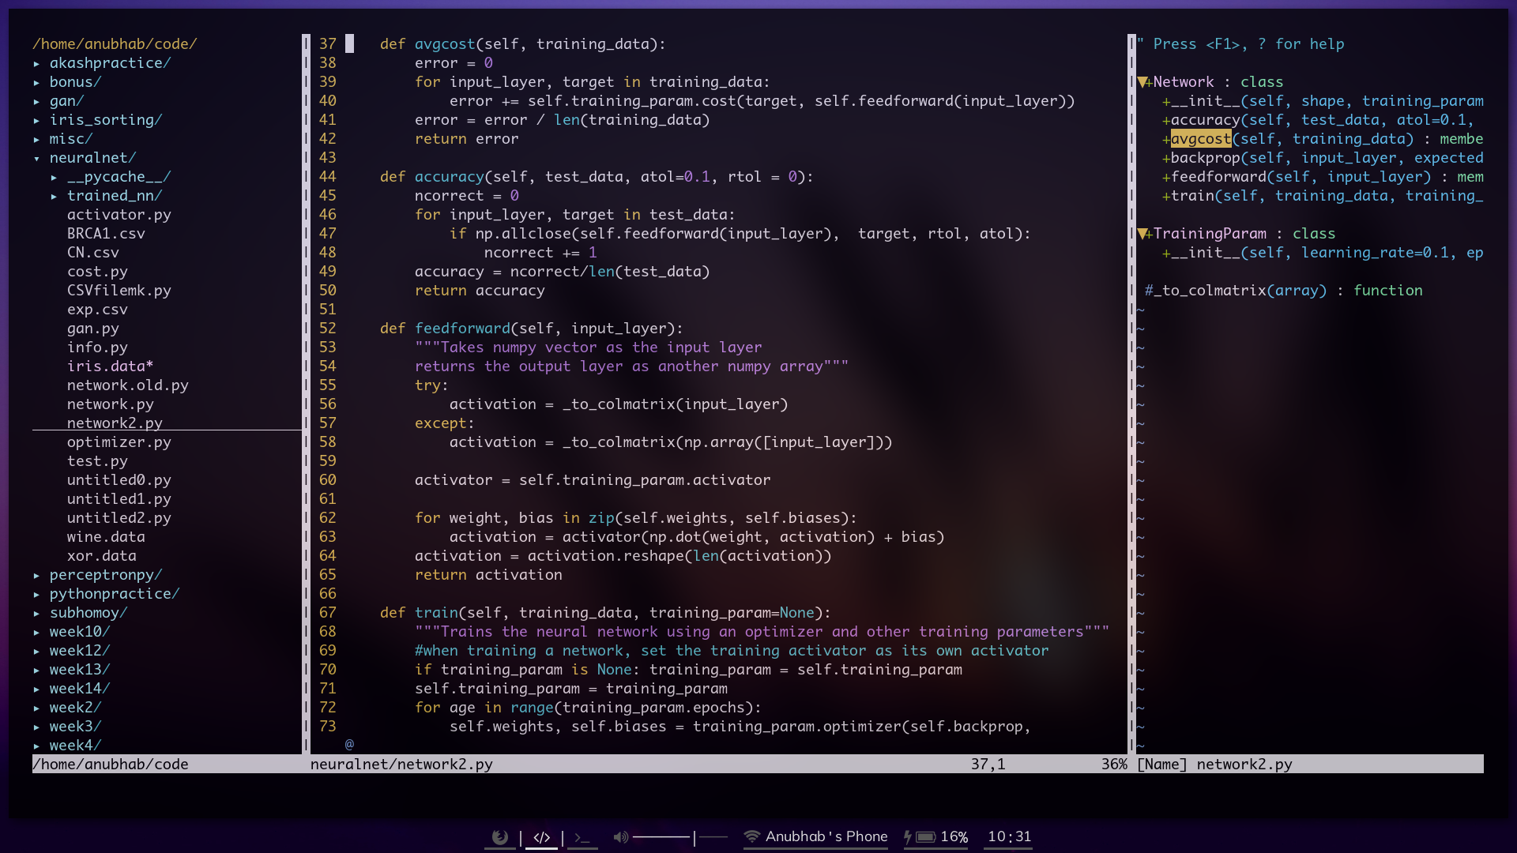This screenshot has height=853, width=1517.
Task: Expand the __pycache__ folder in sidebar
Action: click(x=55, y=176)
